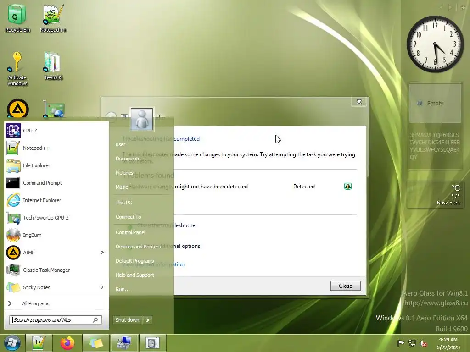This screenshot has height=352, width=470.
Task: Click View detailed information link
Action: [x=153, y=264]
